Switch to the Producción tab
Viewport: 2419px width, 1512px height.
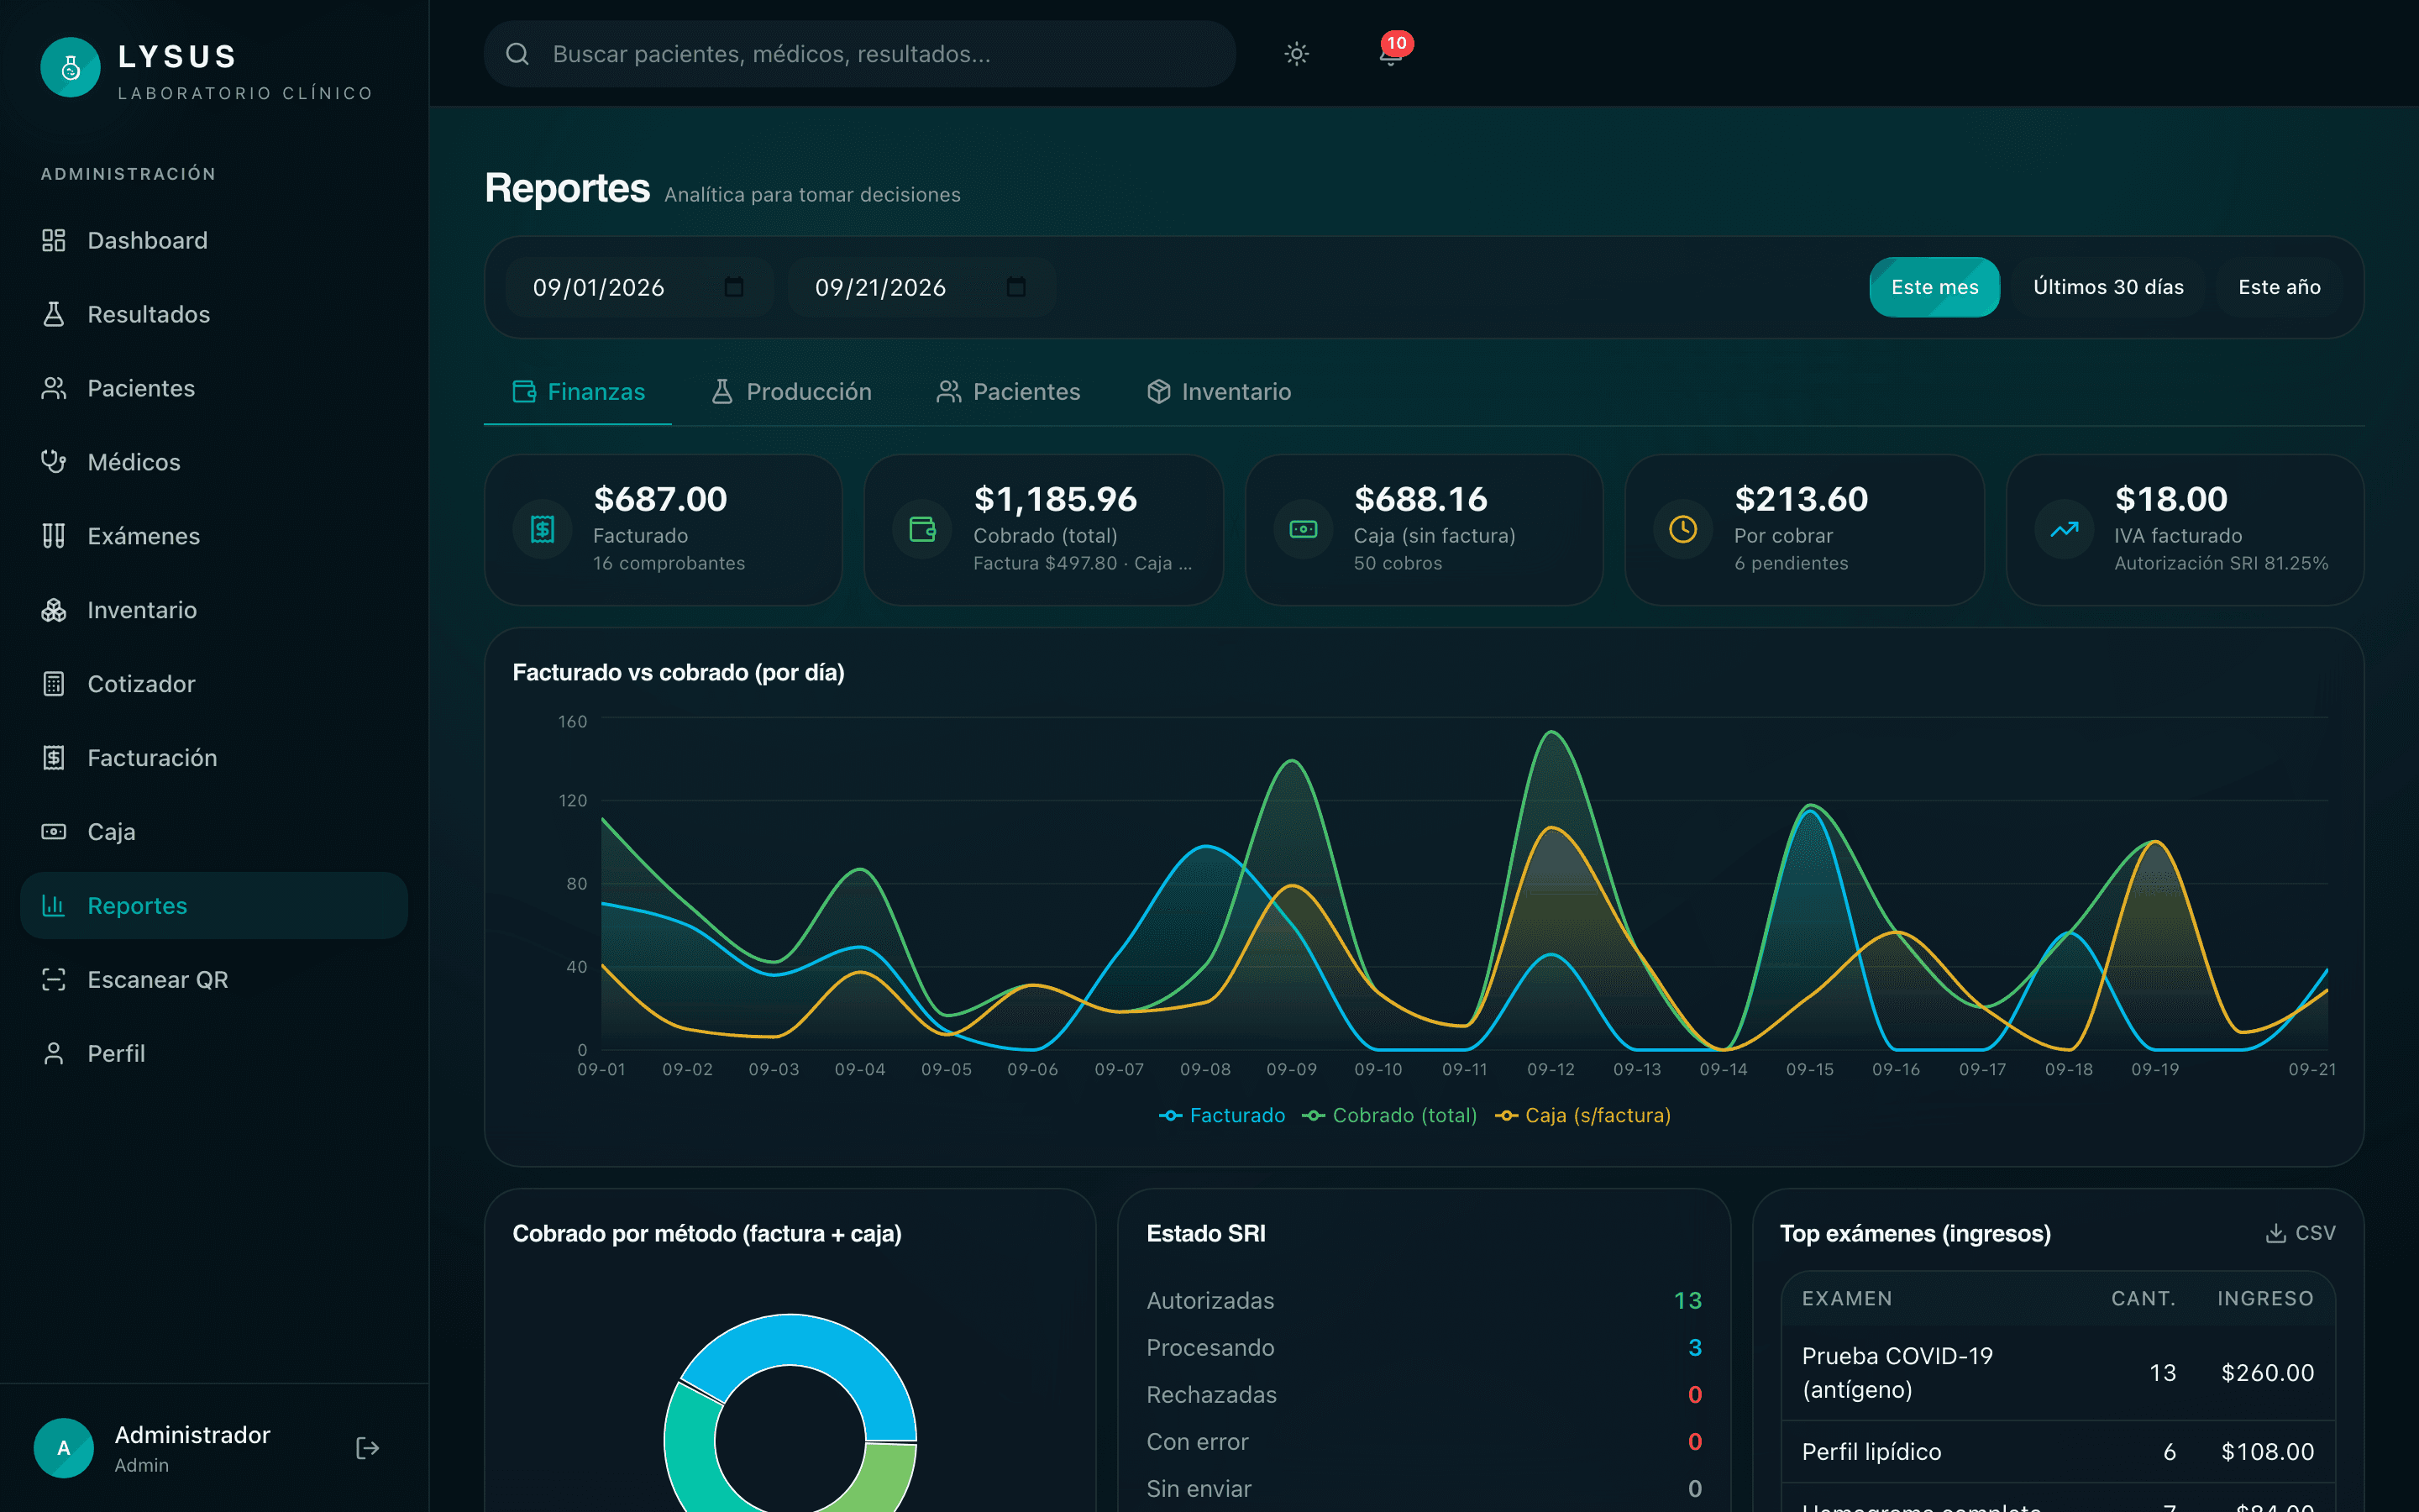point(790,392)
